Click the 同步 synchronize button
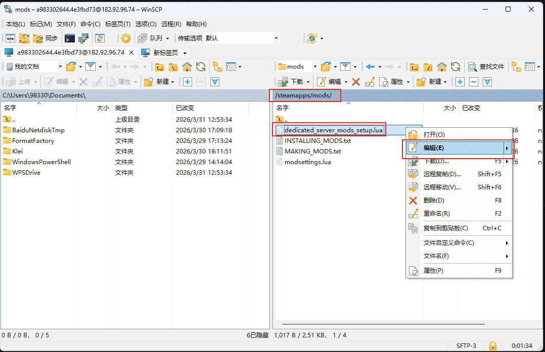This screenshot has width=545, height=352. tap(45, 38)
